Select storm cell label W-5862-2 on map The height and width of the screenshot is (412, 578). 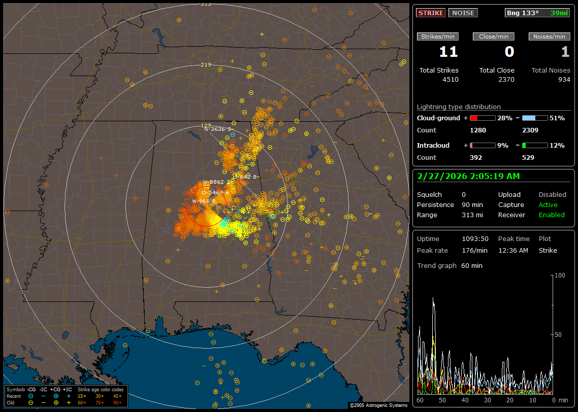coord(216,182)
